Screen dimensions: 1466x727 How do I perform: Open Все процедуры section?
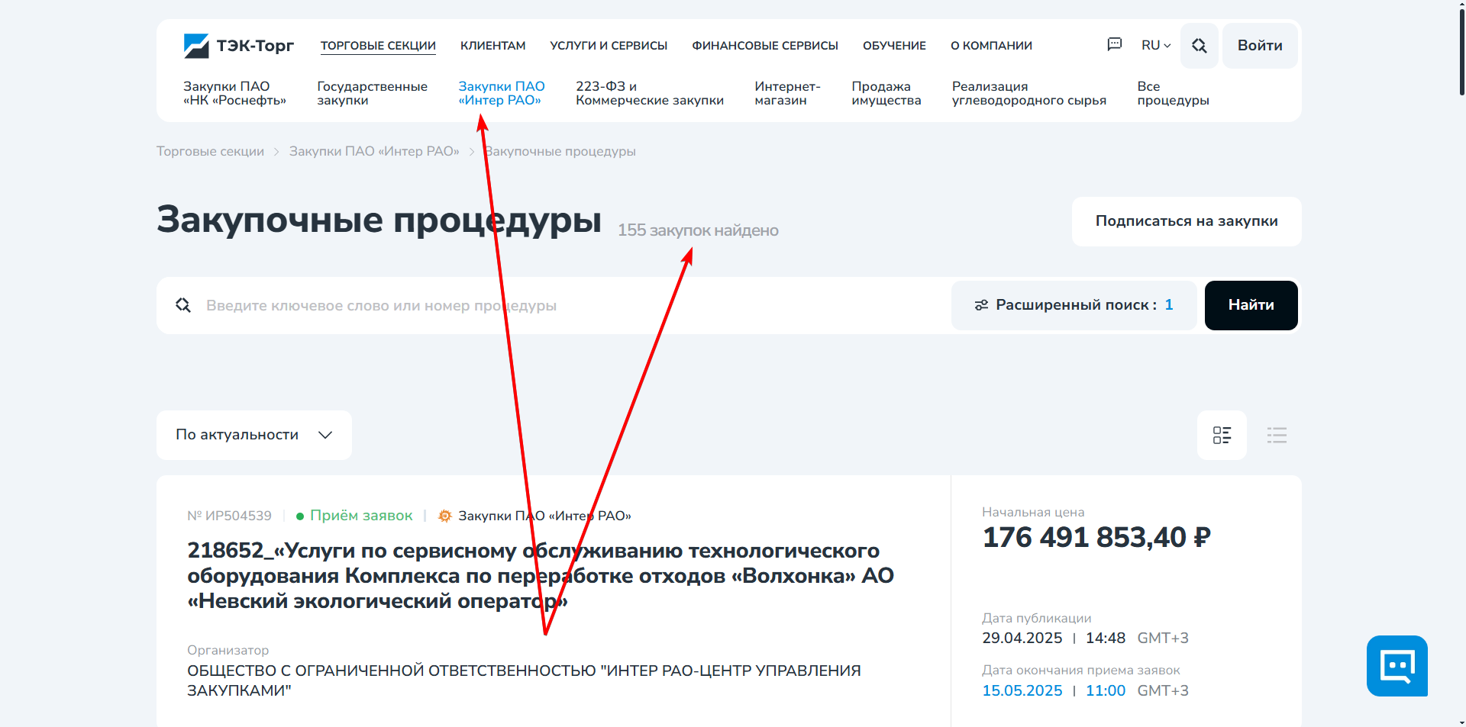point(1173,93)
